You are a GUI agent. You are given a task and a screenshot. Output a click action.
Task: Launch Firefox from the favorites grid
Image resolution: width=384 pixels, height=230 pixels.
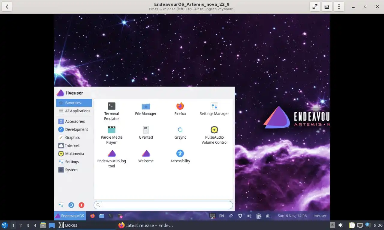180,109
